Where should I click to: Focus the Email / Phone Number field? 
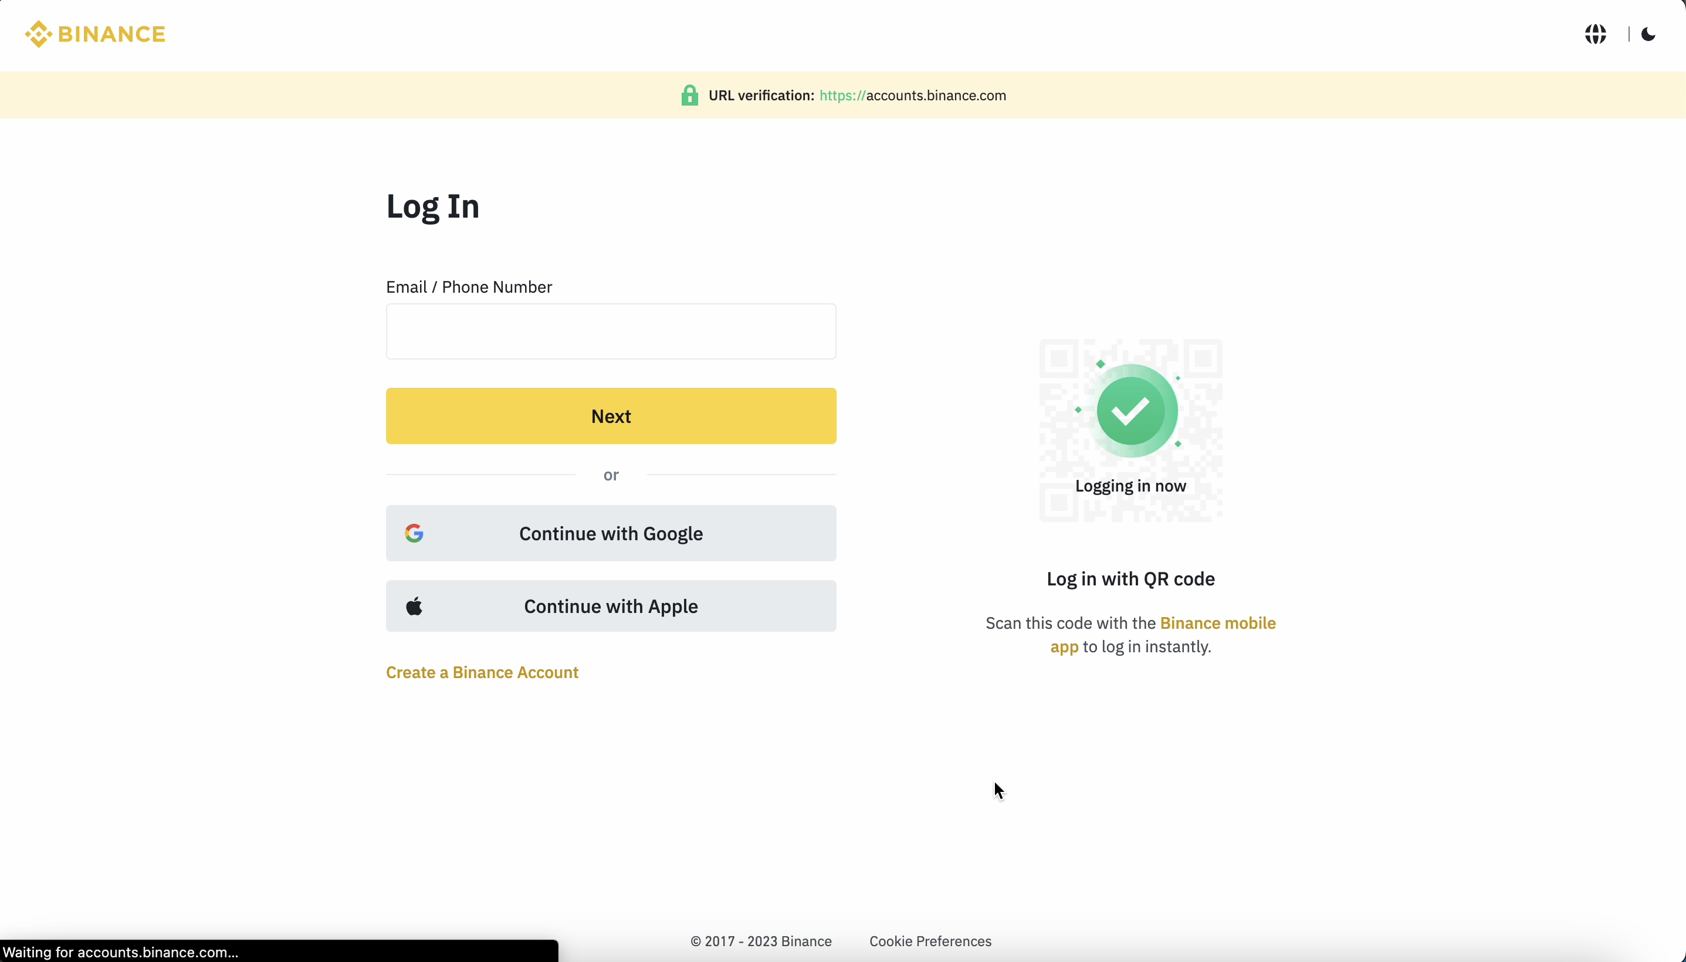611,331
